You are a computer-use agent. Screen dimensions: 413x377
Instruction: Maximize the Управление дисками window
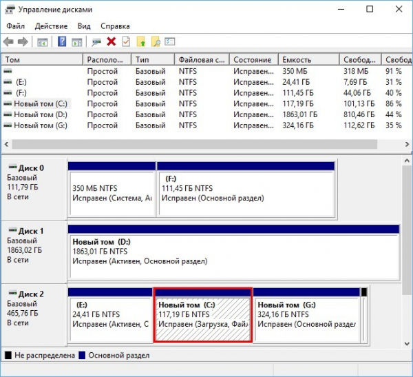(x=370, y=9)
